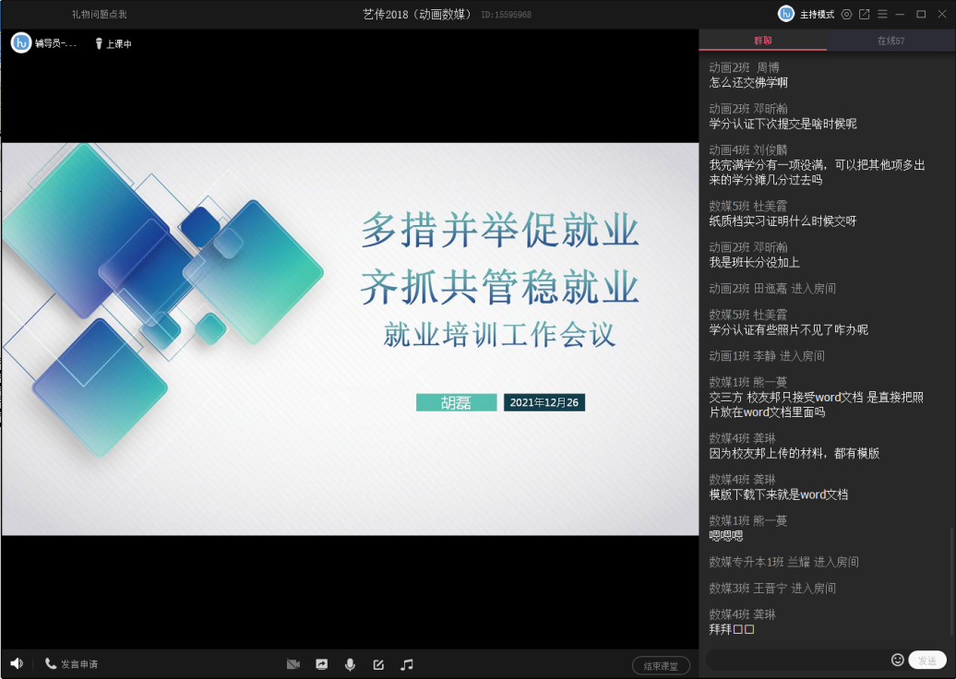
Task: Open the whiteboard edit tool
Action: 378,664
